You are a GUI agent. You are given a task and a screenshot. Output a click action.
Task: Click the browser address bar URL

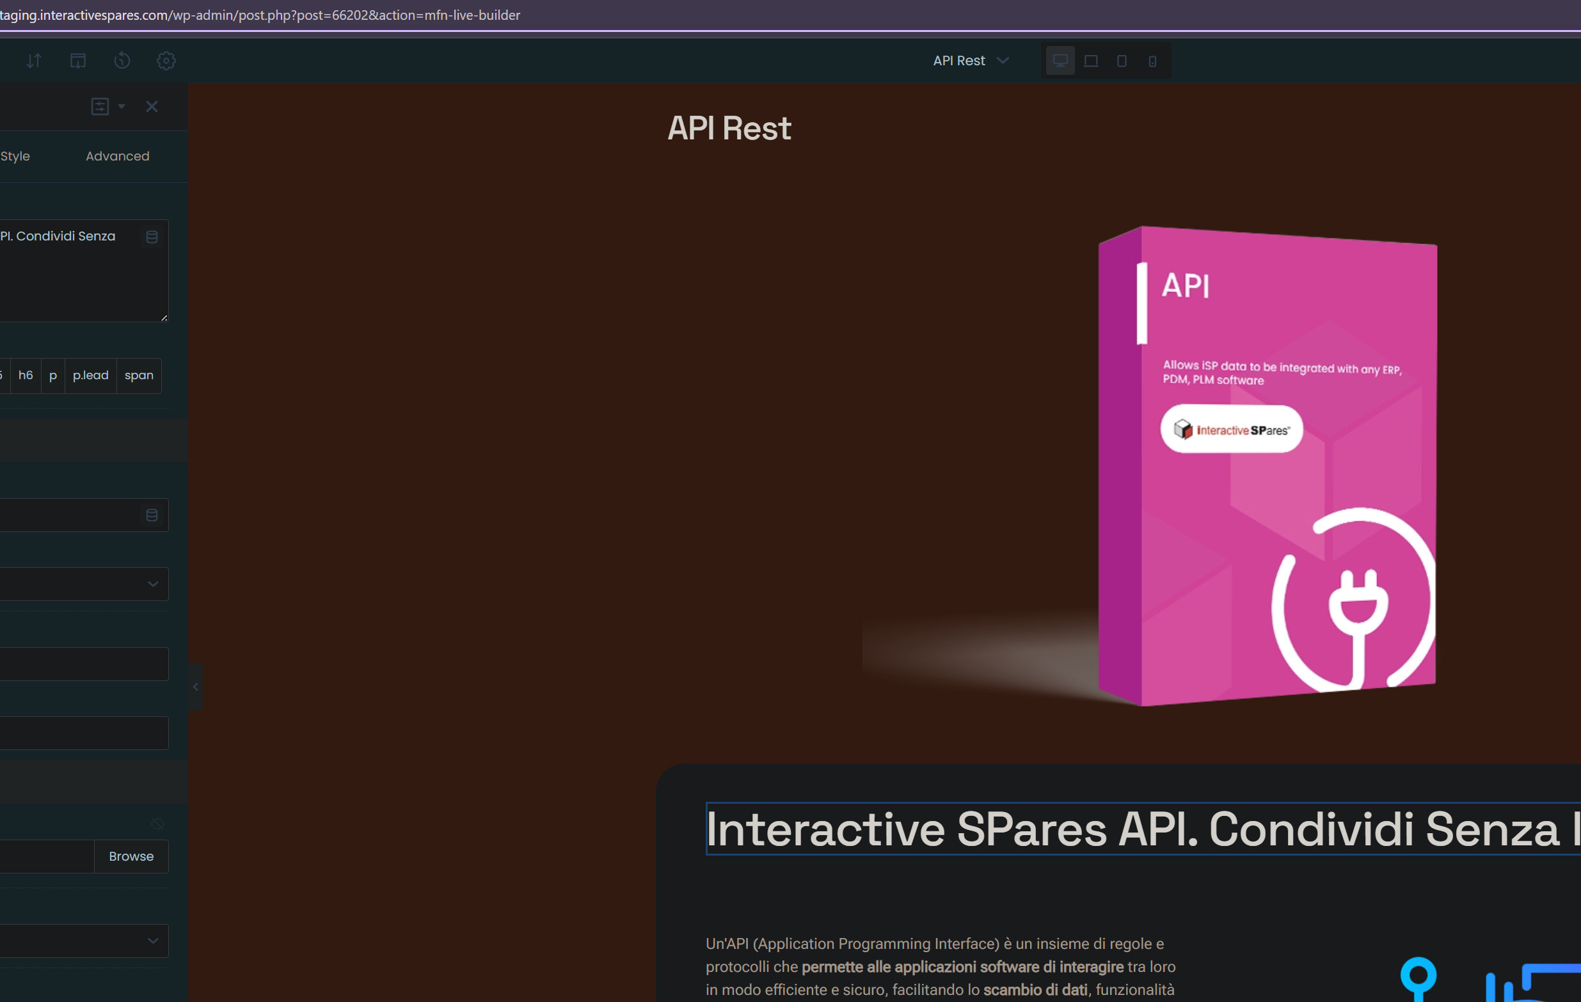[x=260, y=15]
